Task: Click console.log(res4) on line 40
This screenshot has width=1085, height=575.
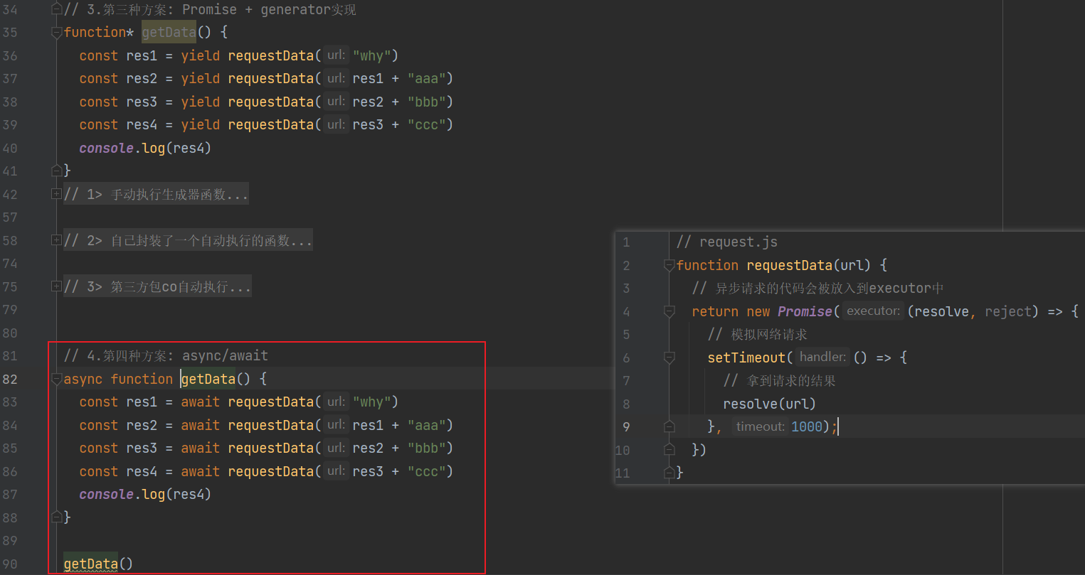Action: (x=145, y=148)
